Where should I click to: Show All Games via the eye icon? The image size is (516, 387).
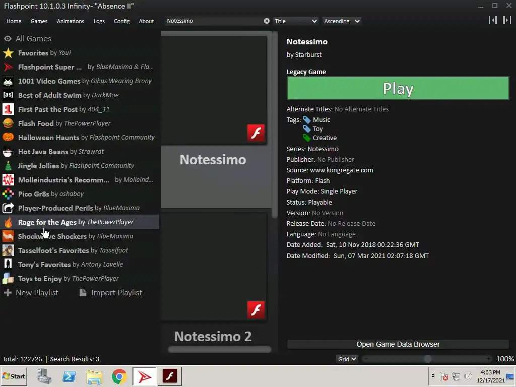8,39
